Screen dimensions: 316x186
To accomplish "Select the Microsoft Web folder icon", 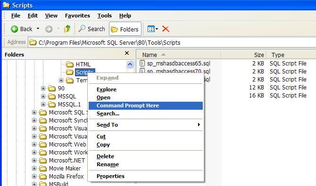I will [43, 145].
